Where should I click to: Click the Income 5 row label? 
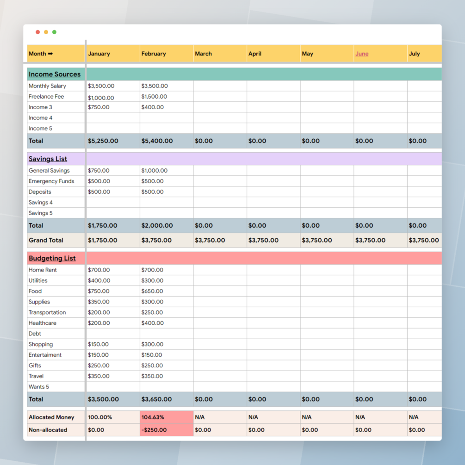40,129
